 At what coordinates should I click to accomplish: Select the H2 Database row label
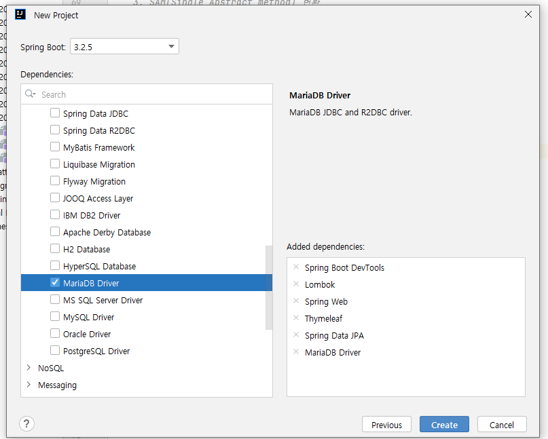[x=86, y=250]
